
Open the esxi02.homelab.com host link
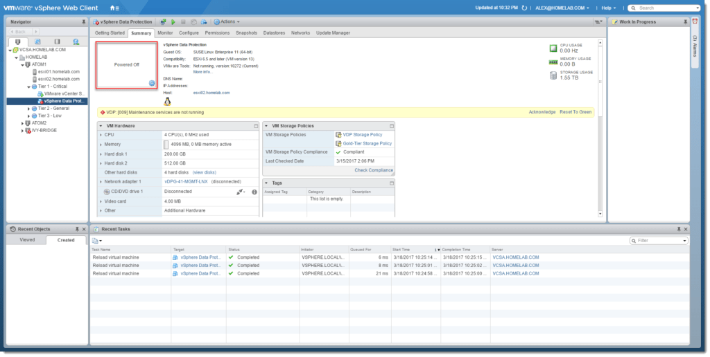point(211,93)
